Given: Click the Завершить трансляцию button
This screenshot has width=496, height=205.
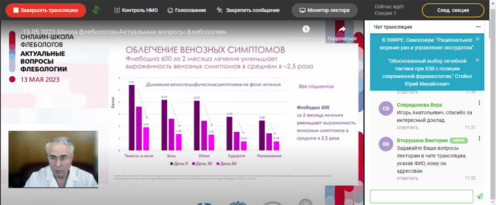Looking at the screenshot, I should pos(46,10).
